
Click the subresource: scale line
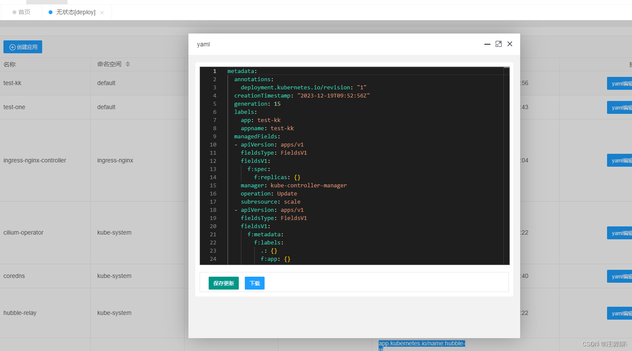click(x=271, y=201)
